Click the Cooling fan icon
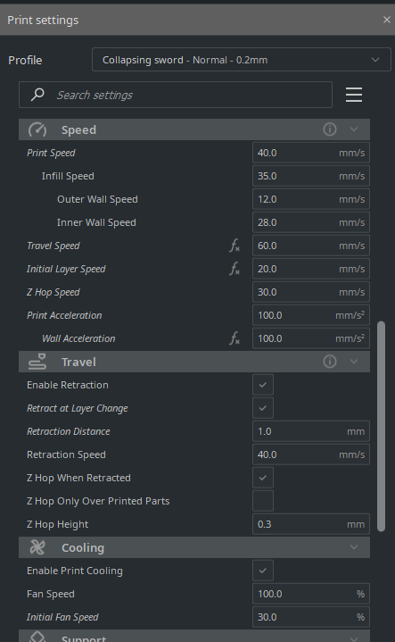Image resolution: width=395 pixels, height=642 pixels. click(x=37, y=547)
